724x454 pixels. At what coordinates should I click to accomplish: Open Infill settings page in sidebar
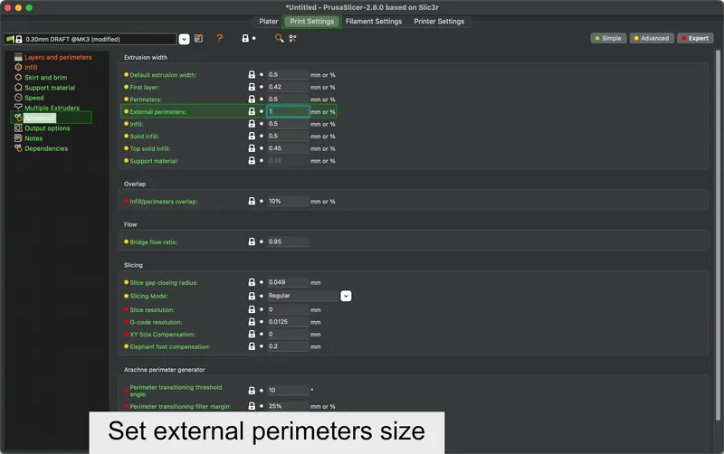point(31,67)
